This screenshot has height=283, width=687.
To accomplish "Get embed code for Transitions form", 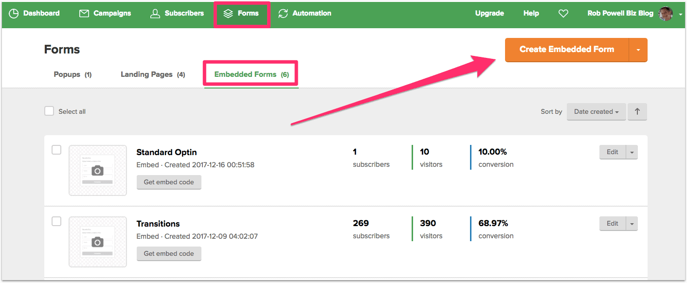I will (169, 253).
